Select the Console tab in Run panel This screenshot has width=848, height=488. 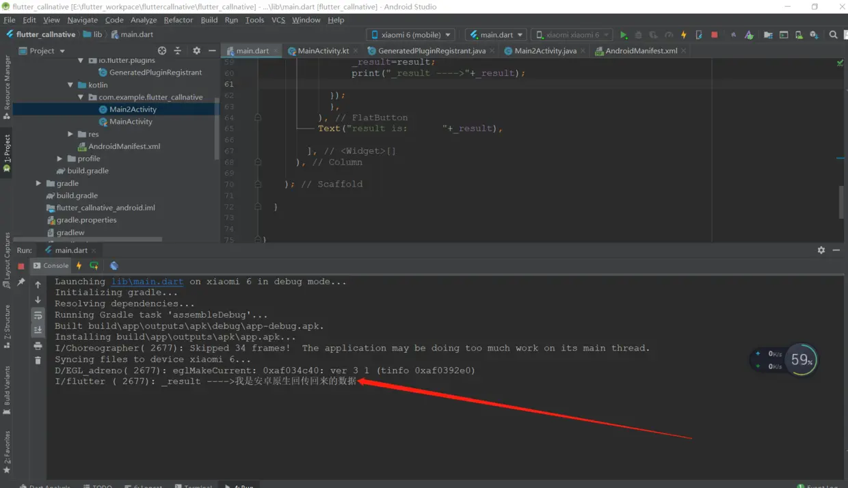pyautogui.click(x=51, y=266)
